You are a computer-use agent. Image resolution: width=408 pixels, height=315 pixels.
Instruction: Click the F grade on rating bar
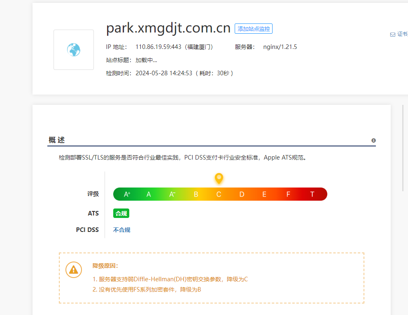(x=288, y=194)
